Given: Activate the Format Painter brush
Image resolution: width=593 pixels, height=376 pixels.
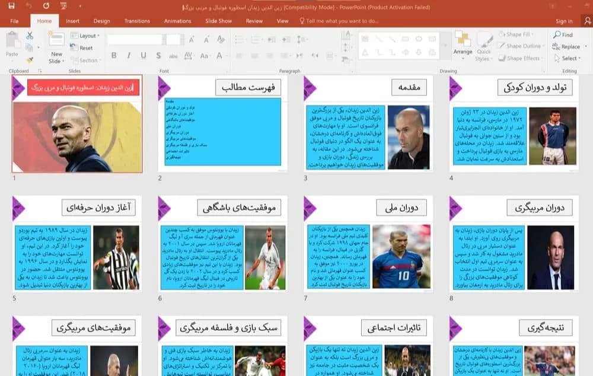Looking at the screenshot, I should (30, 60).
